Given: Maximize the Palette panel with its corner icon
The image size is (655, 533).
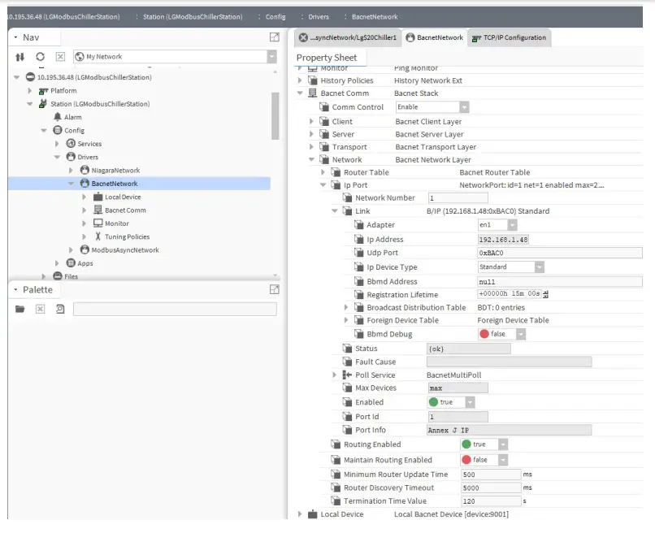Looking at the screenshot, I should click(275, 289).
